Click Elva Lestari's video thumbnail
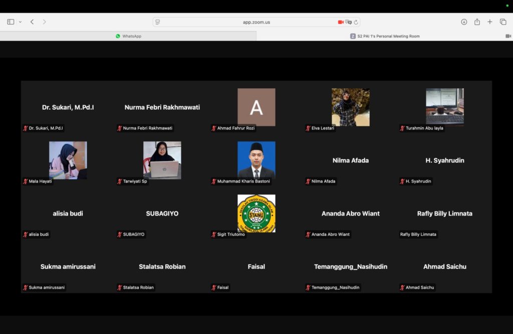Viewport: 513px width, 334px height. (351, 107)
